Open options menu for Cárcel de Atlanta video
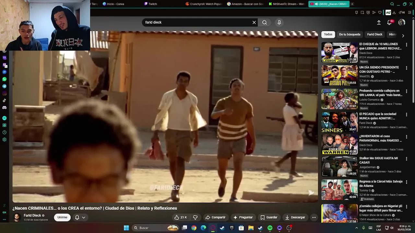The image size is (415, 233). tap(406, 182)
